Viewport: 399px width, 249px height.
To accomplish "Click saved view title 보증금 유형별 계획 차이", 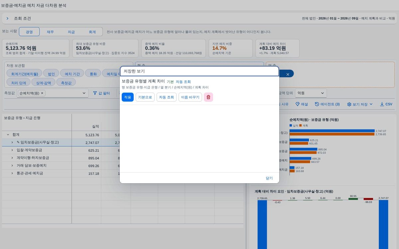I will [x=143, y=81].
